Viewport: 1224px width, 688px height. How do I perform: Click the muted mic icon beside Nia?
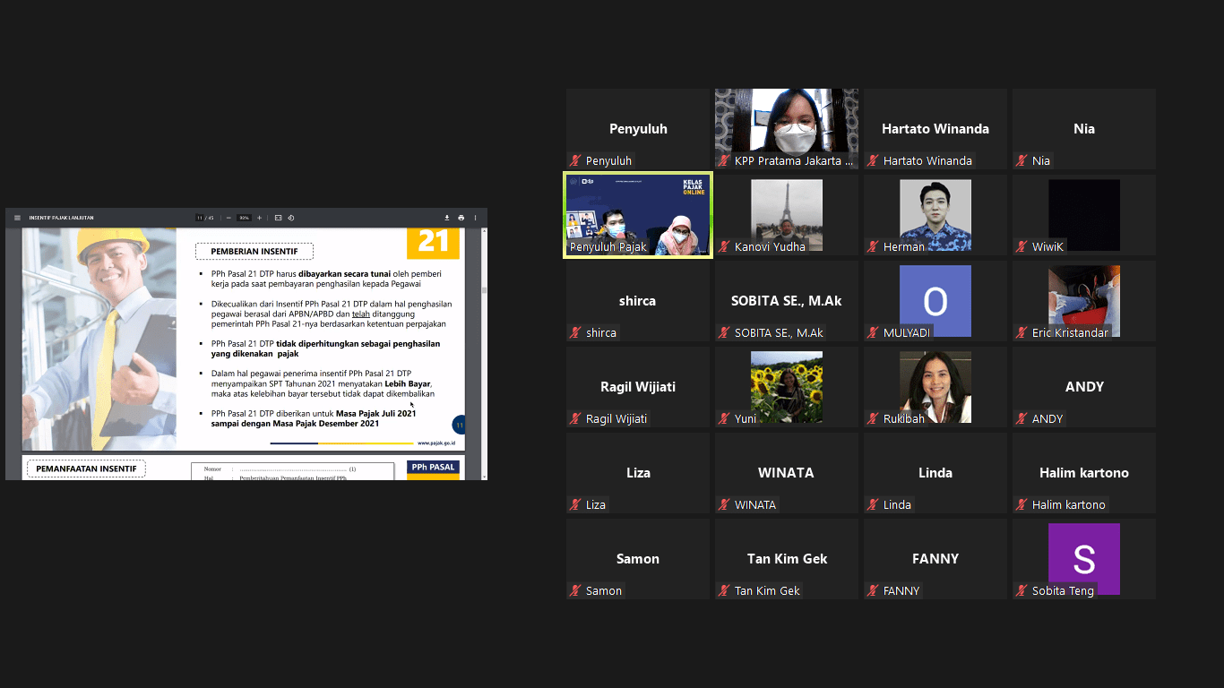(x=1021, y=161)
